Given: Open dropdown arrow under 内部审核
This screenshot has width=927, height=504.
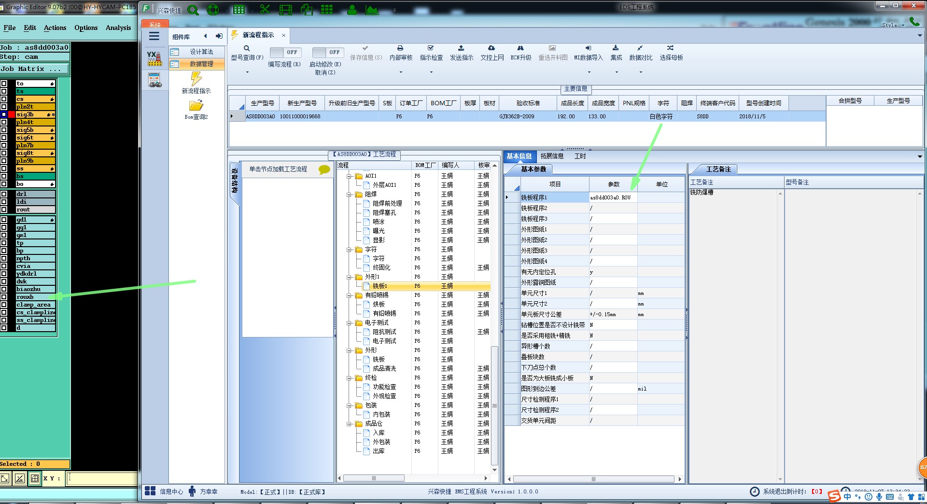Looking at the screenshot, I should (401, 72).
